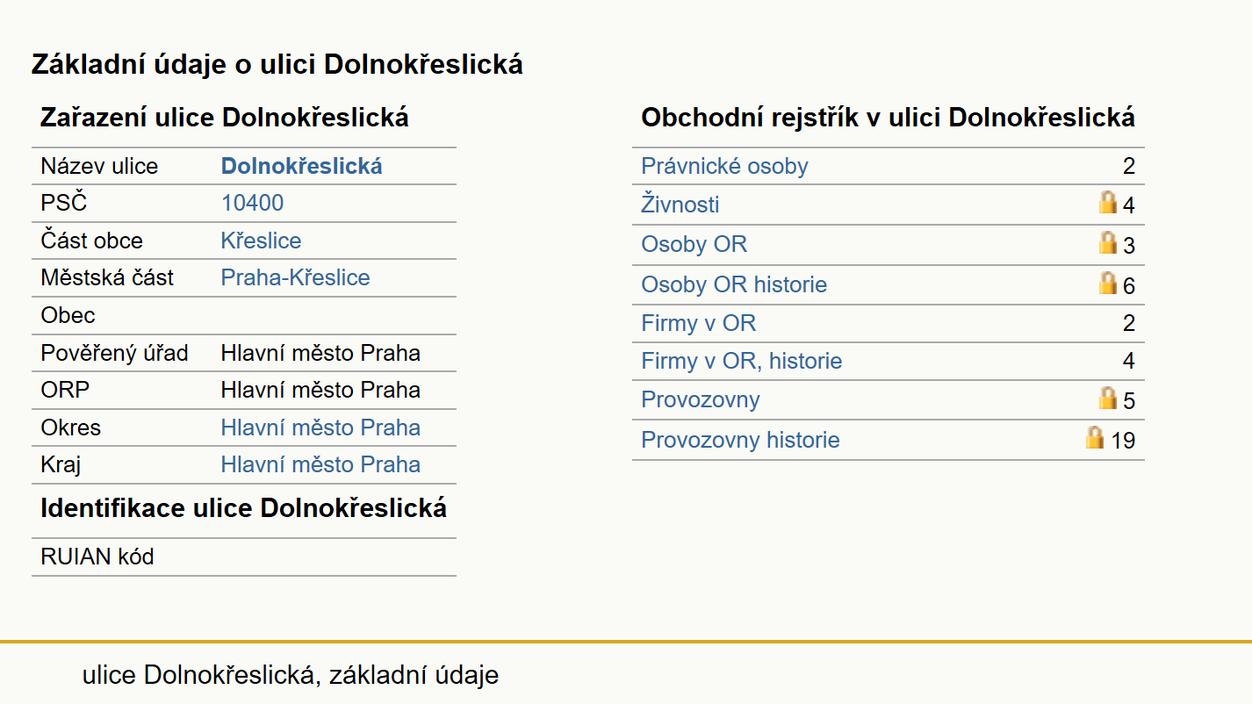Open the Praha-Křeslice městská část link
The width and height of the screenshot is (1252, 704).
pyautogui.click(x=295, y=277)
